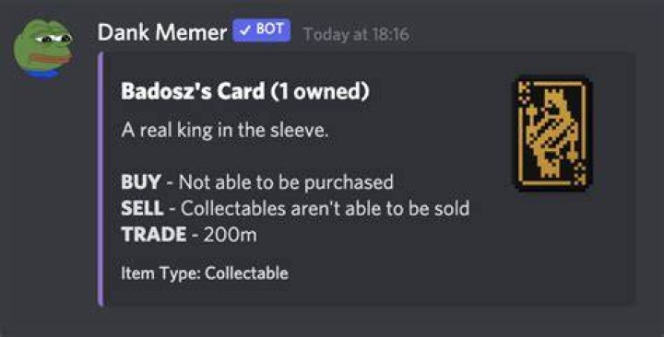
Task: Click the verified checkmark in BOT badge
Action: [x=244, y=30]
